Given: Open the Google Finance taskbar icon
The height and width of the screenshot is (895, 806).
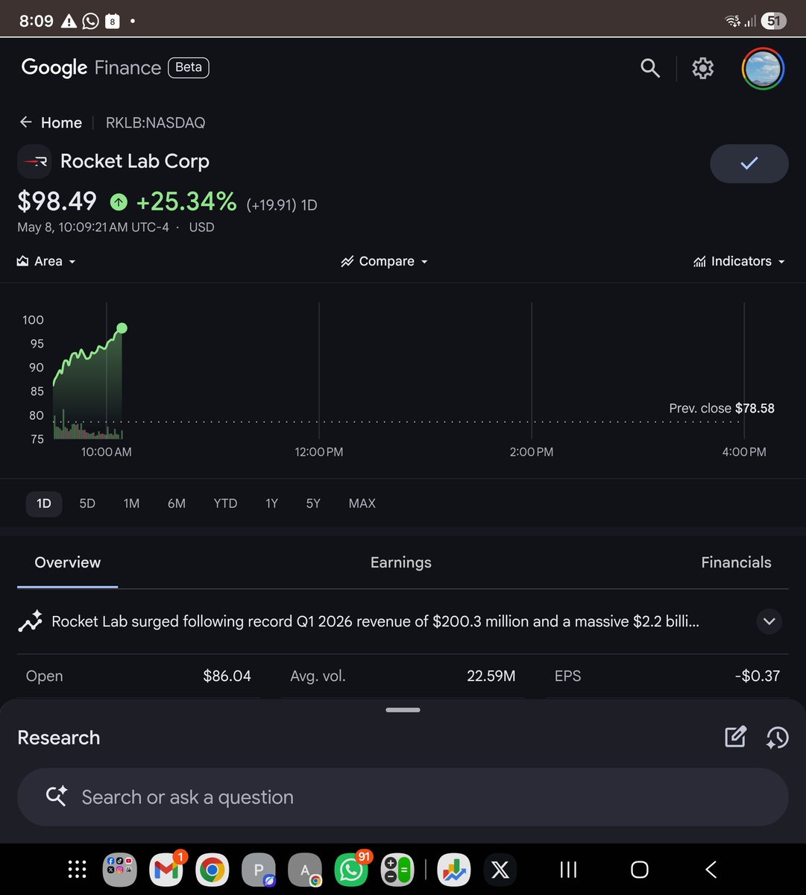Looking at the screenshot, I should [454, 870].
